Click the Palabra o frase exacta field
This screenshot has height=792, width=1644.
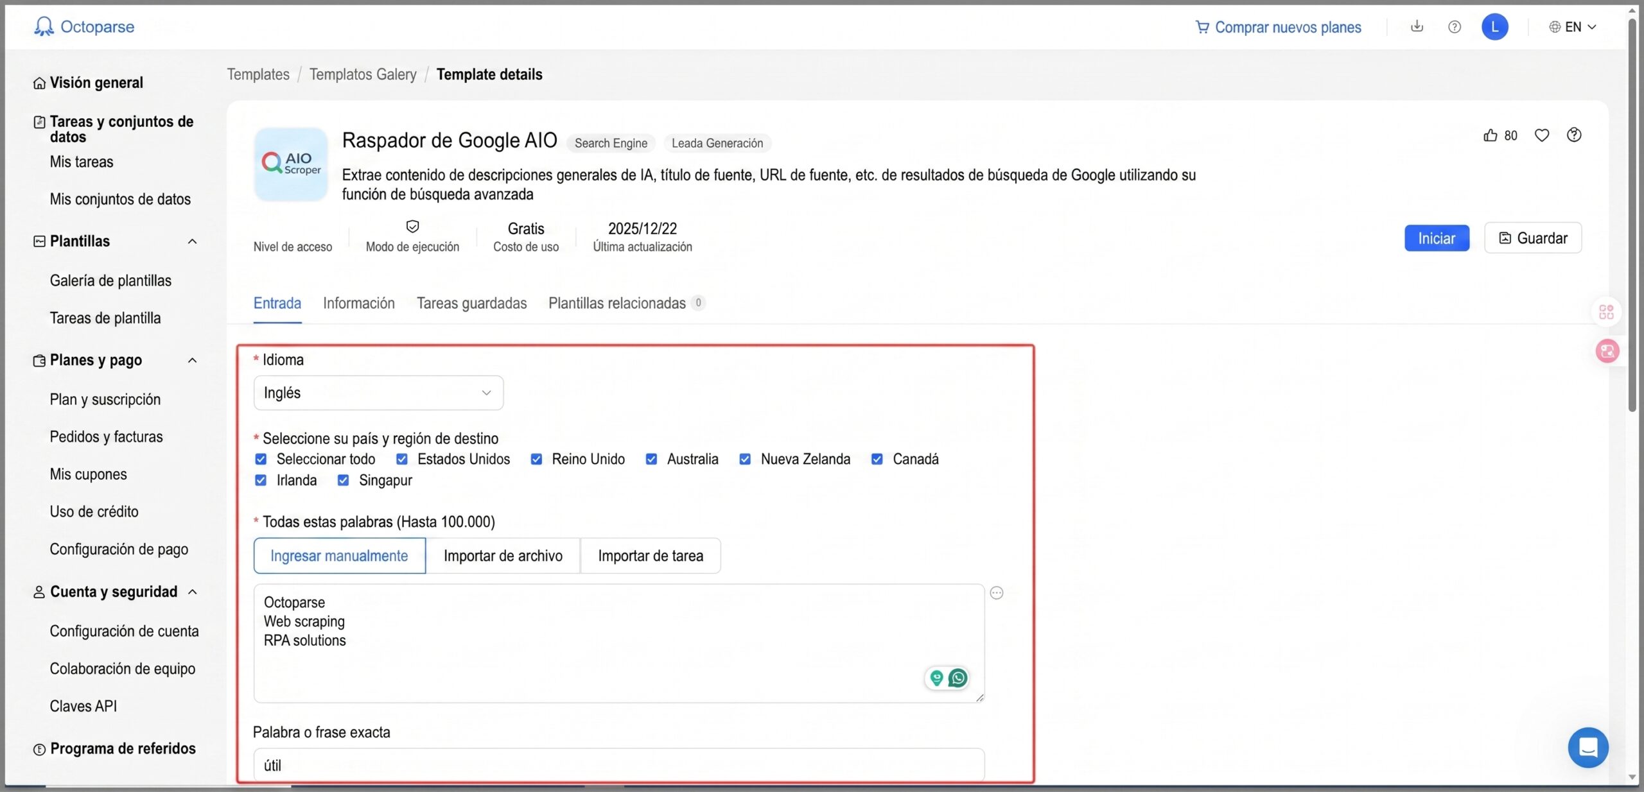tap(618, 765)
